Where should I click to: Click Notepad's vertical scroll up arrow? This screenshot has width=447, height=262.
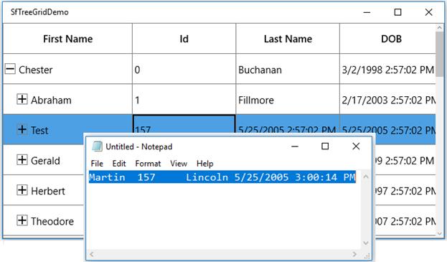[366, 177]
